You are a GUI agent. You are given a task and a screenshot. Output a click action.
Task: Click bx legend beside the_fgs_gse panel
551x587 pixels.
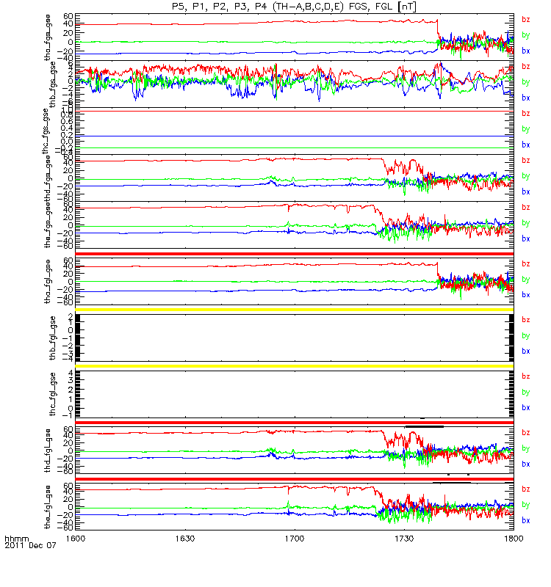[x=526, y=239]
